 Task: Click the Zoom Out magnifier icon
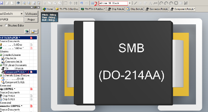tap(29, 3)
